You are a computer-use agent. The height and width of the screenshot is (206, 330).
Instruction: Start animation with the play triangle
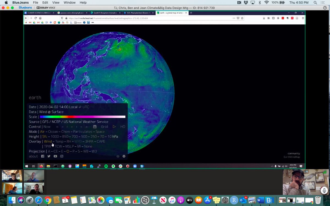pos(114,127)
